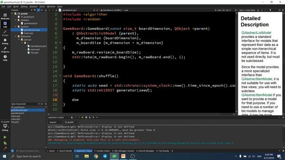Attach debugger in Application Output toolbar
This screenshot has width=285, height=160.
click(x=90, y=117)
